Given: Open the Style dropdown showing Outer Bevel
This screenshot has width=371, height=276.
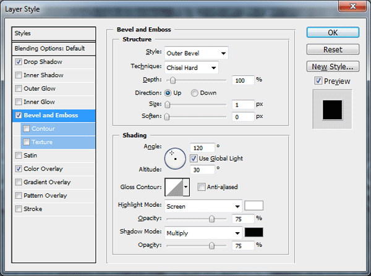Looking at the screenshot, I should pyautogui.click(x=197, y=53).
